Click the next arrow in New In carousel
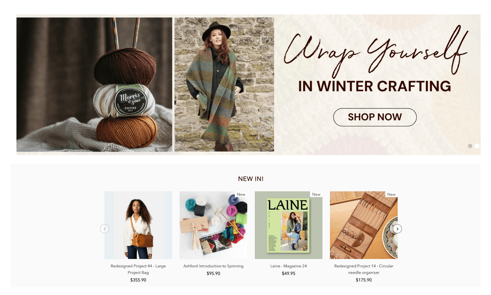 click(x=397, y=229)
